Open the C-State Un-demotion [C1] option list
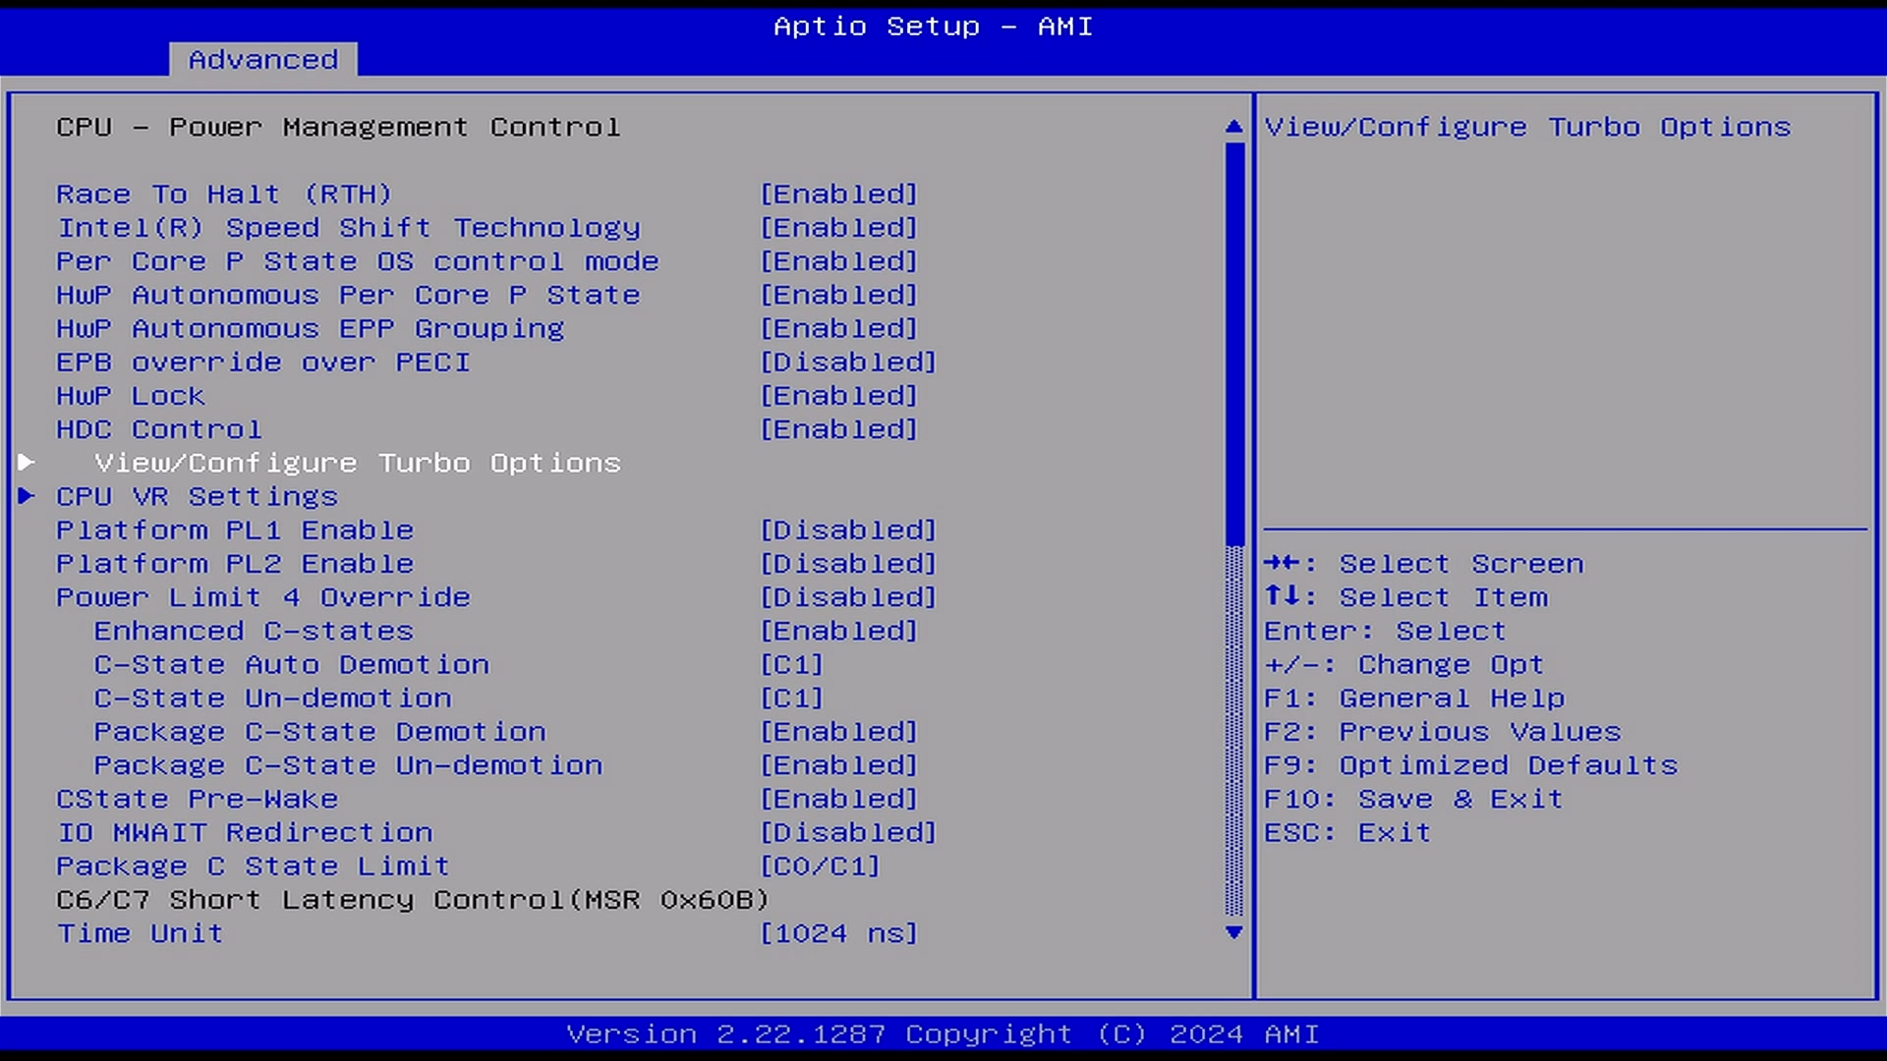Screen dimensions: 1887x1061 click(x=791, y=698)
